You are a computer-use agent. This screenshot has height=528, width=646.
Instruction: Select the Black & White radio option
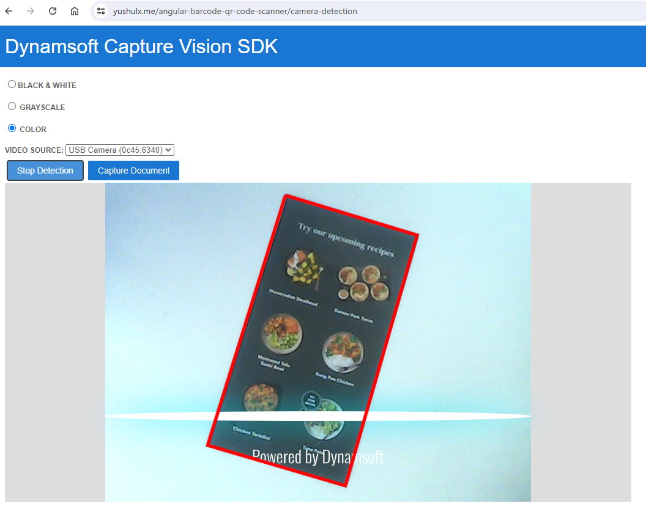12,84
